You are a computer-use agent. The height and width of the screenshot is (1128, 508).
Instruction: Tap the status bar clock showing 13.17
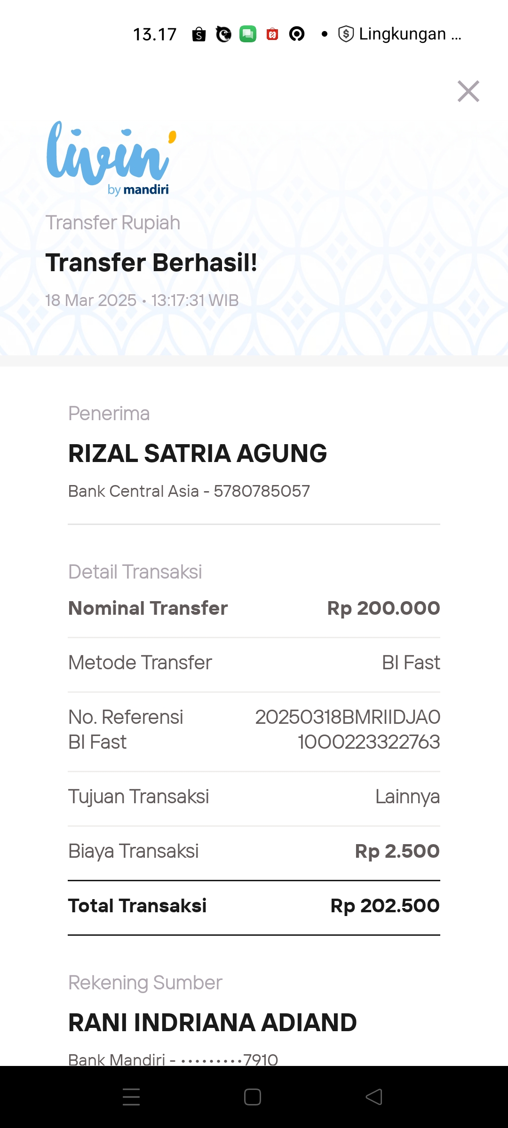[x=155, y=34]
